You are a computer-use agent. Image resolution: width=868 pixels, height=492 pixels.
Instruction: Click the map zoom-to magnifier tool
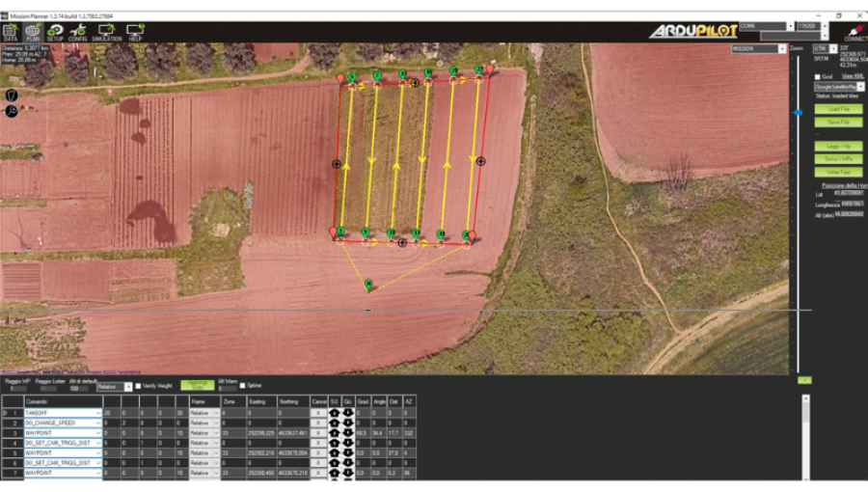click(11, 111)
